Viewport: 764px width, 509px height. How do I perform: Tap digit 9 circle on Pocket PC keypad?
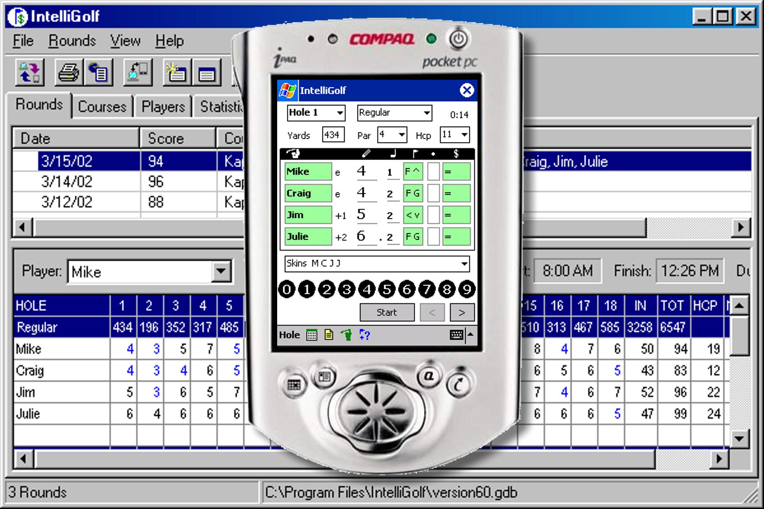coord(467,290)
